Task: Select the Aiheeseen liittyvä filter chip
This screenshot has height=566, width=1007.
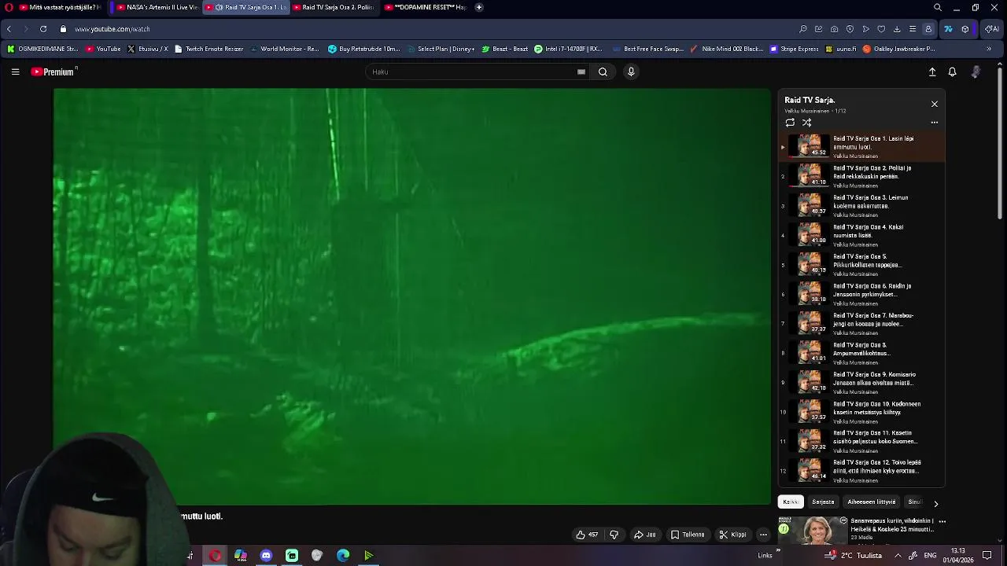Action: 872,502
